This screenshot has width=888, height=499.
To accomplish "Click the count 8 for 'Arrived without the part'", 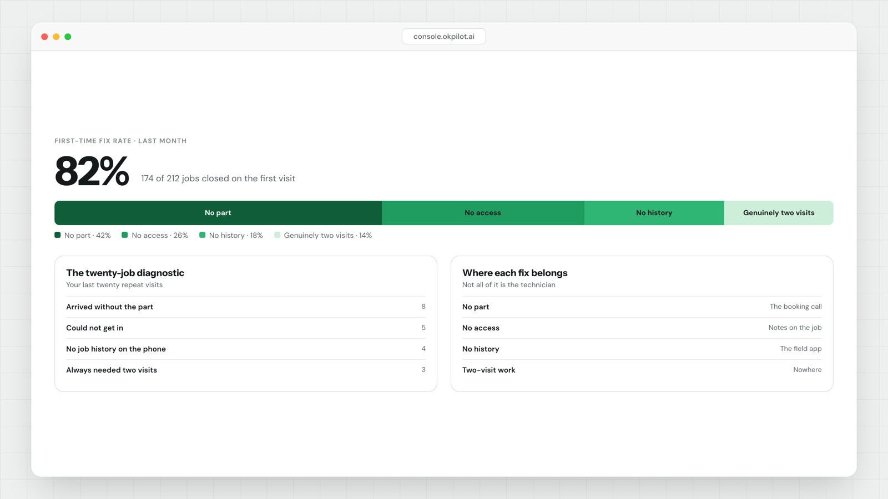I will click(423, 307).
